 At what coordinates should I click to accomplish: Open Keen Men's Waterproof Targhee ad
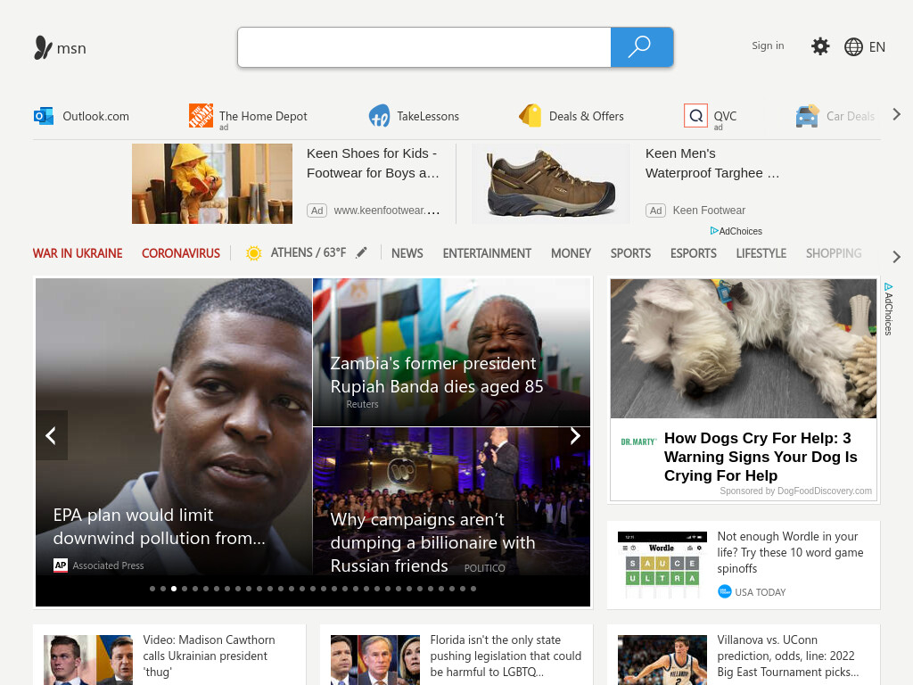[712, 163]
